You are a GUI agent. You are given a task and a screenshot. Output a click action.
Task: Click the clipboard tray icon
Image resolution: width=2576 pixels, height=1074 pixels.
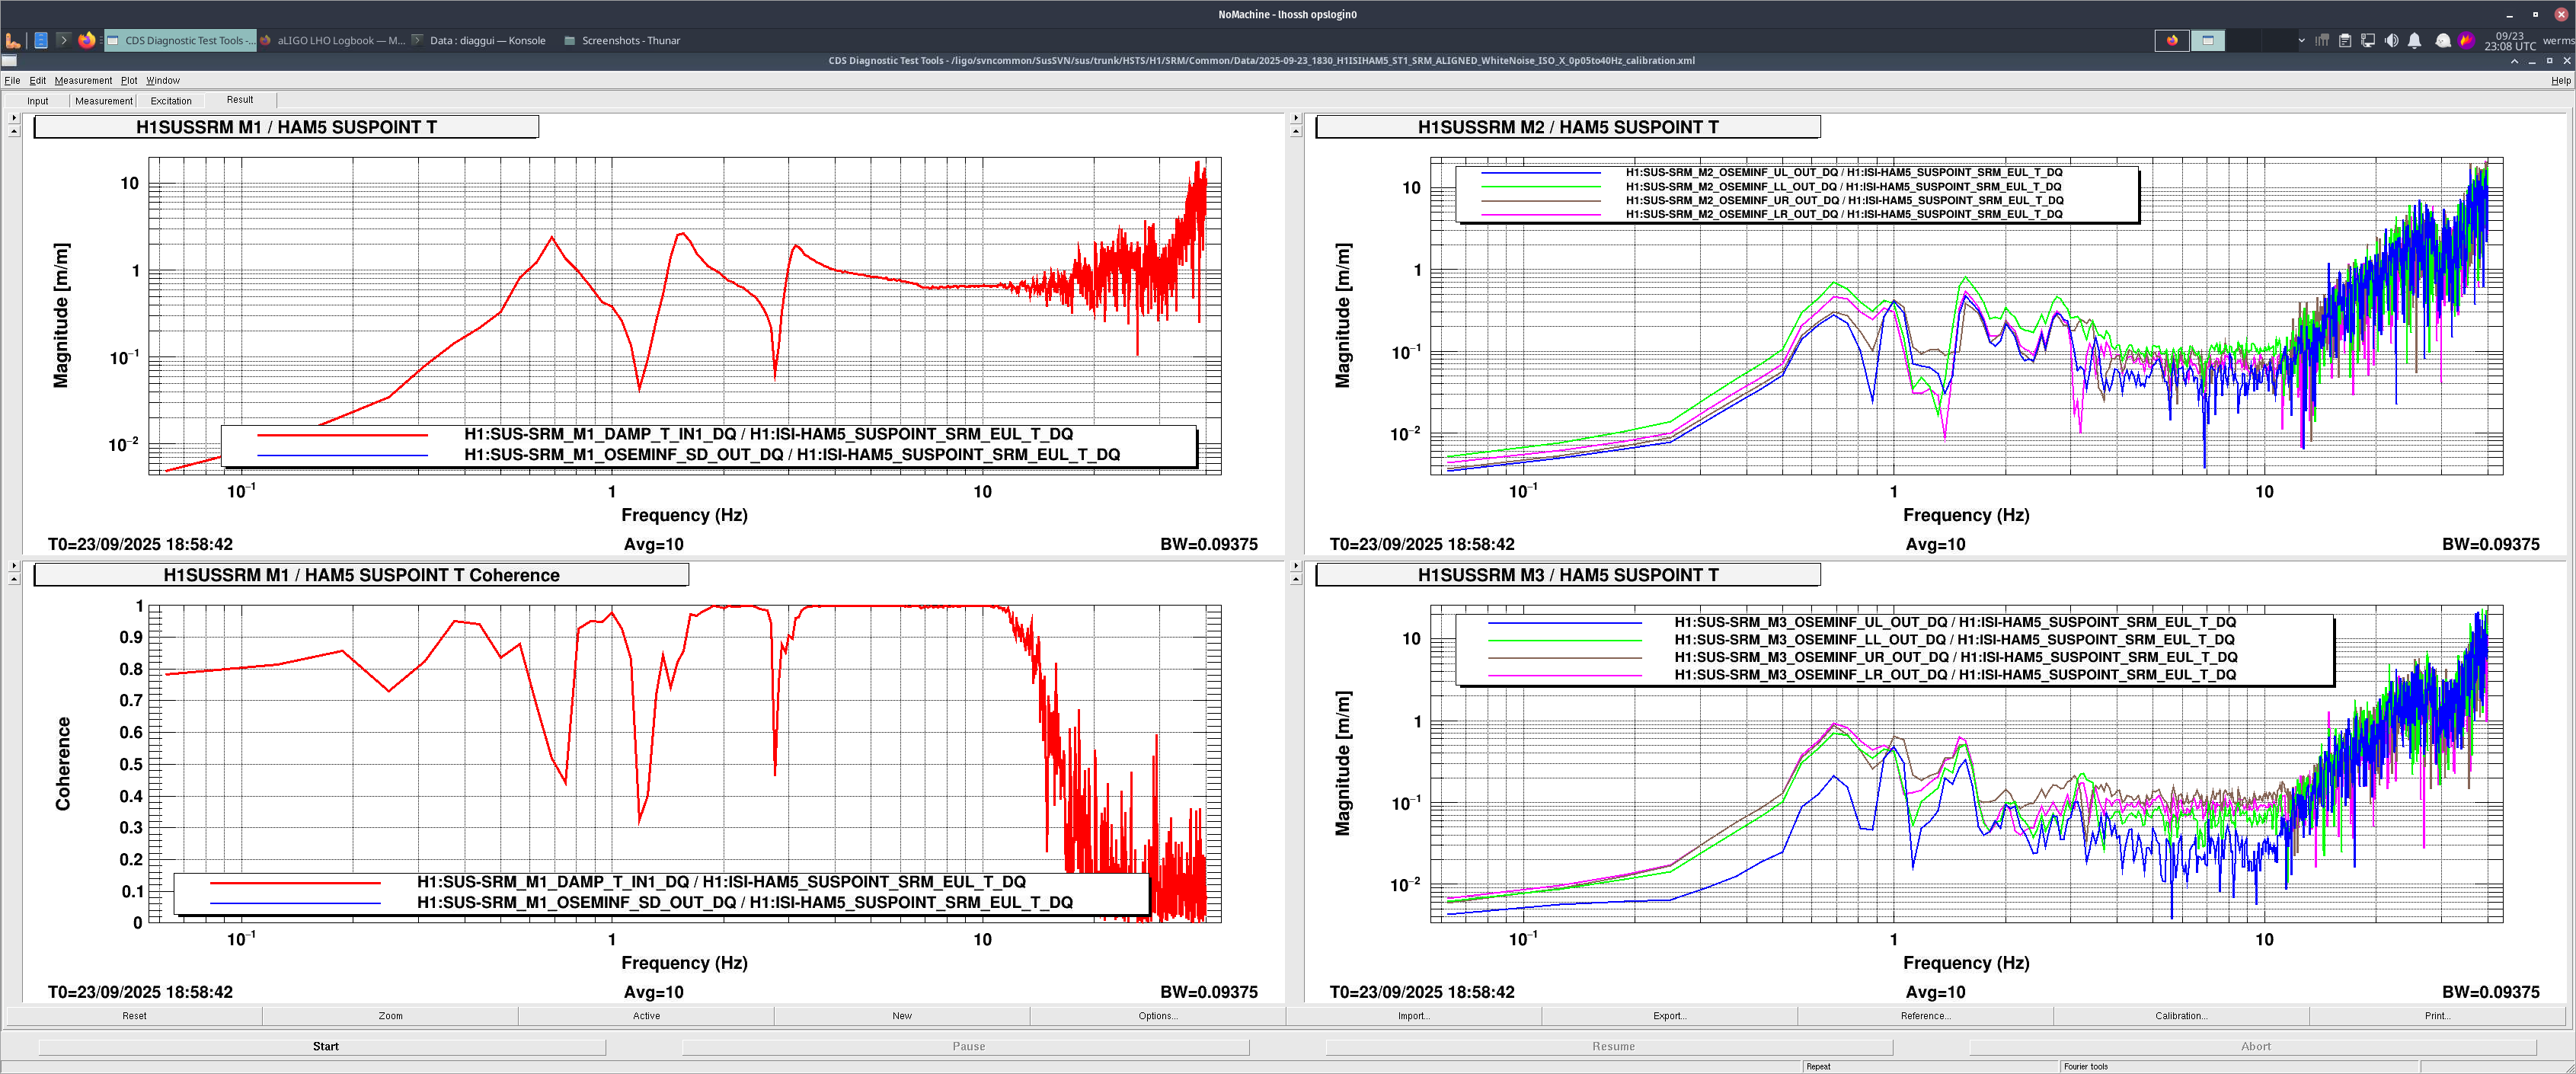point(2345,40)
